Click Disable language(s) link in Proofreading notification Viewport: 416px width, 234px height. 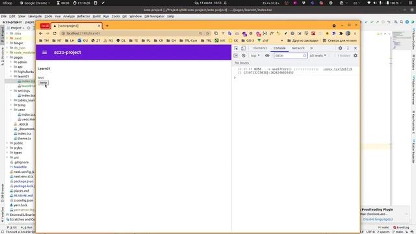(378, 220)
